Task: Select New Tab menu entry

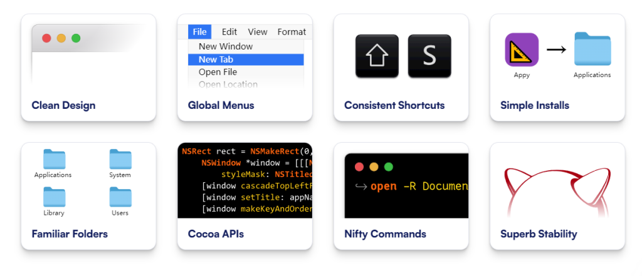Action: (216, 59)
